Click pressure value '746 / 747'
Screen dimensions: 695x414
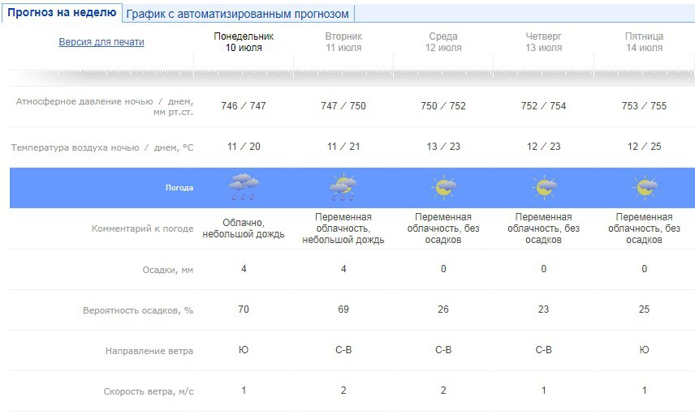(x=244, y=106)
